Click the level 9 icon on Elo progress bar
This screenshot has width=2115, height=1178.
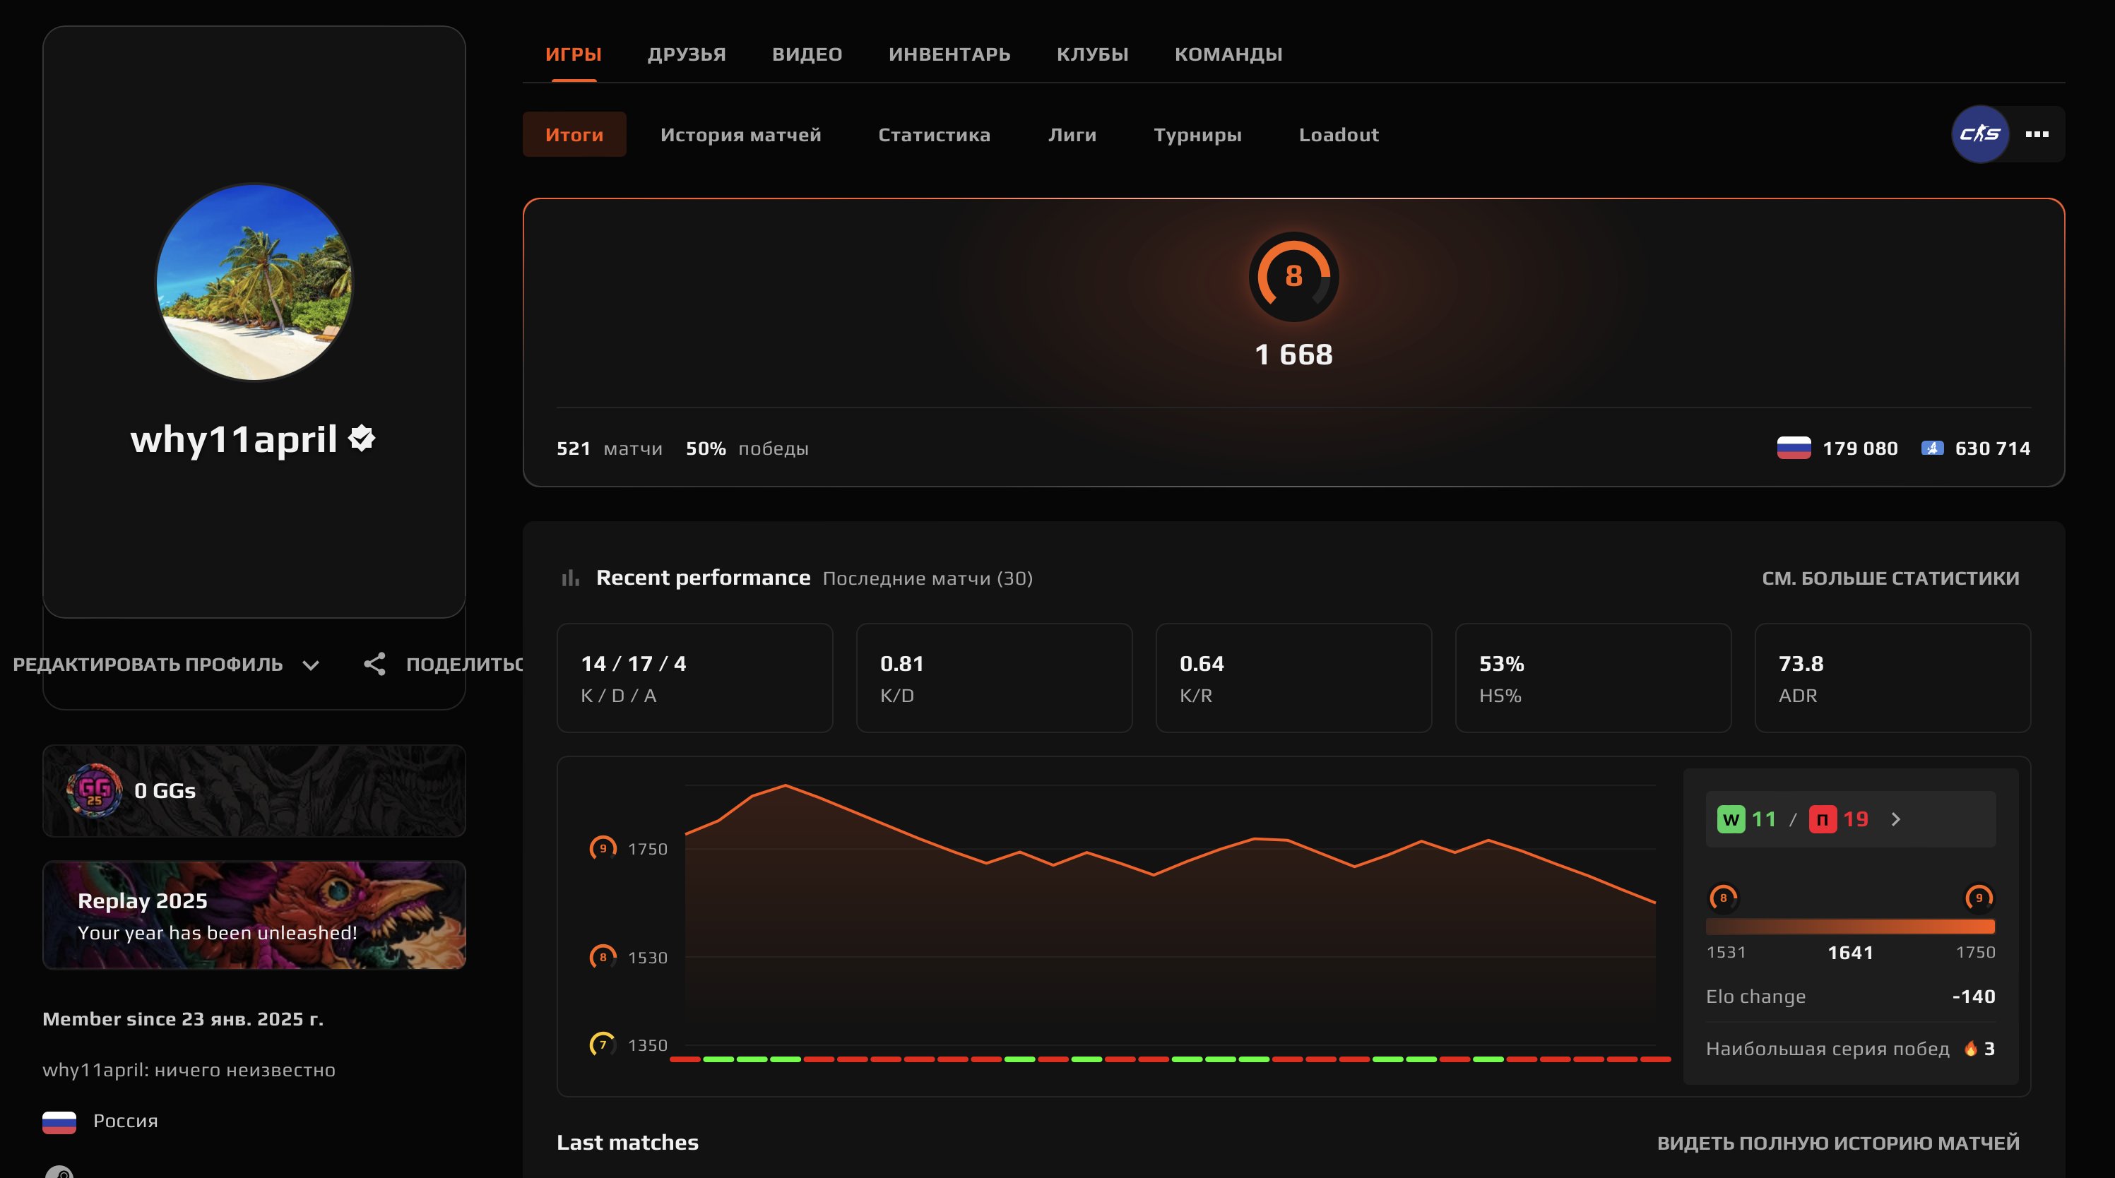(1979, 897)
